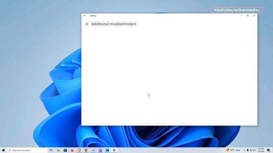Screen dimensions: 273x153
Task: Open the Microsoft Store taskbar icon
Action: click(x=65, y=150)
